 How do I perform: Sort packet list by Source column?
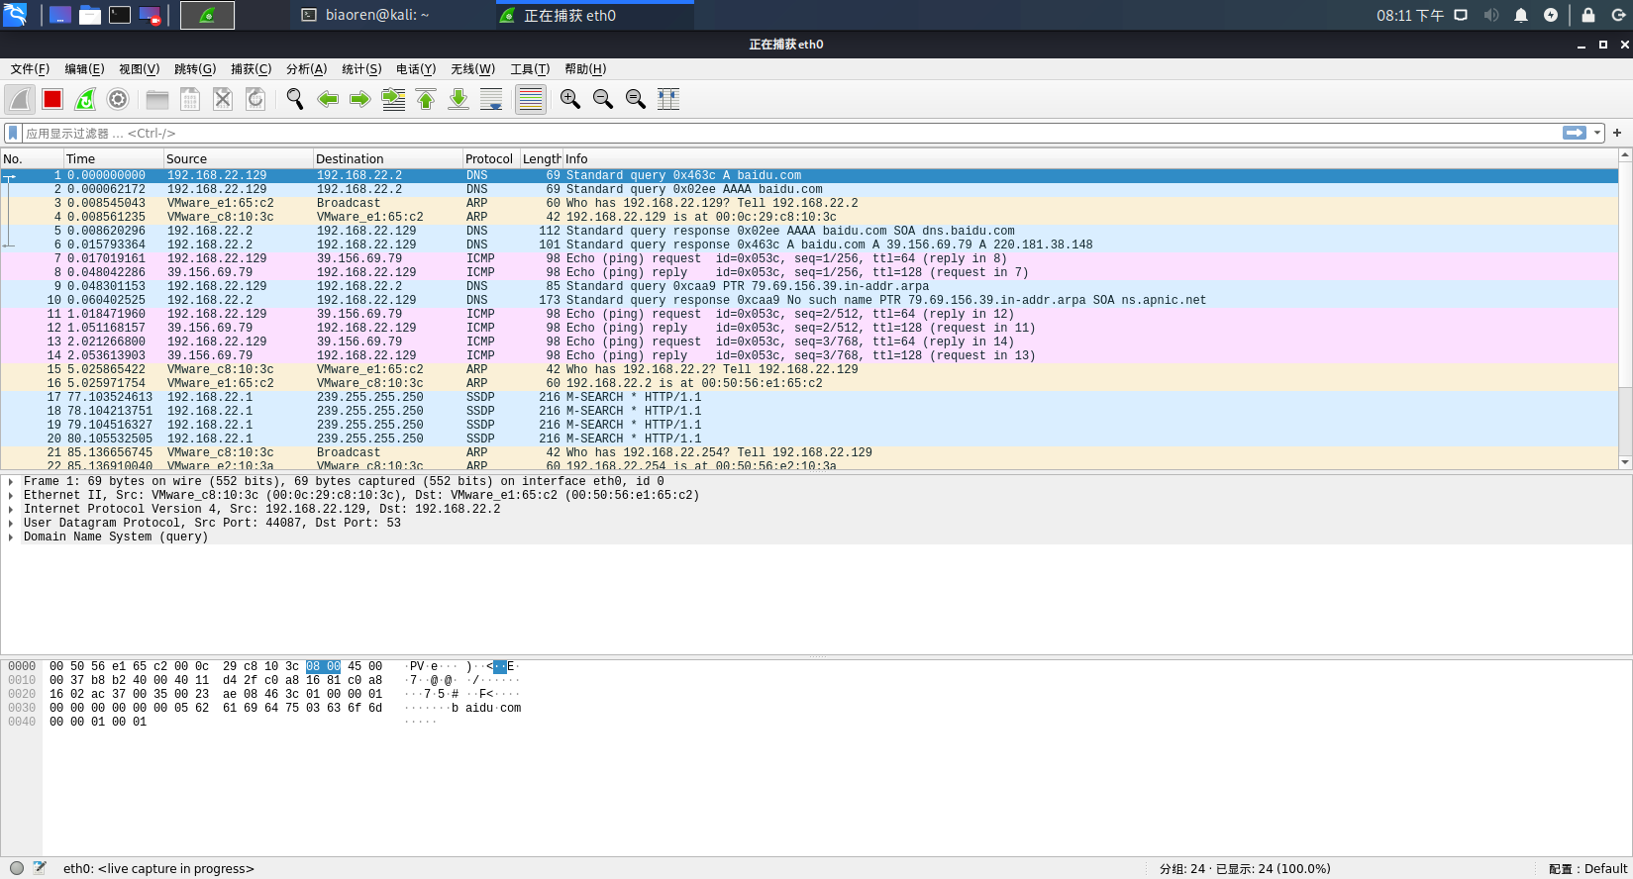coord(238,158)
